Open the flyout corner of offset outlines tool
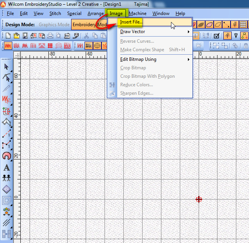This screenshot has height=243, width=249. click(x=11, y=205)
